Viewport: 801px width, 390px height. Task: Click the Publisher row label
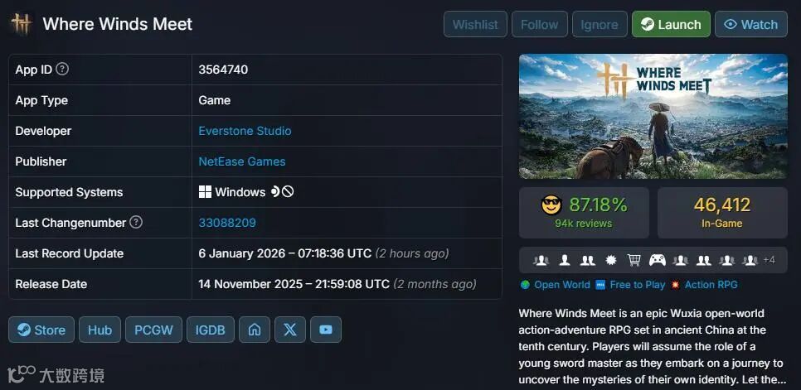click(x=41, y=161)
